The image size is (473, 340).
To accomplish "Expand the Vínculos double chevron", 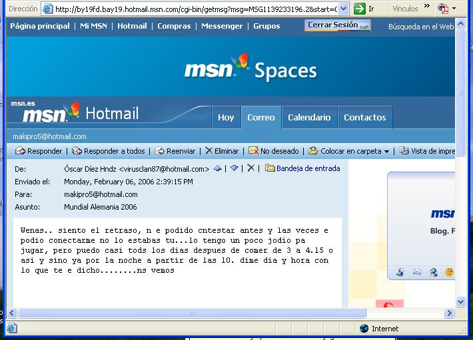I will pos(427,6).
